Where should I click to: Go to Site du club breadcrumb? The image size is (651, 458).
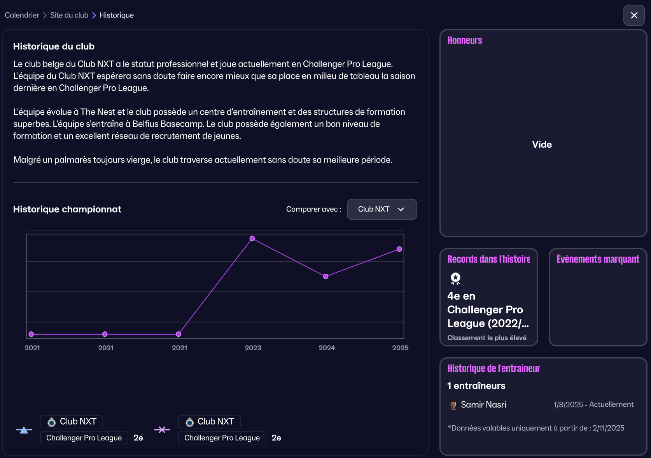pos(69,15)
